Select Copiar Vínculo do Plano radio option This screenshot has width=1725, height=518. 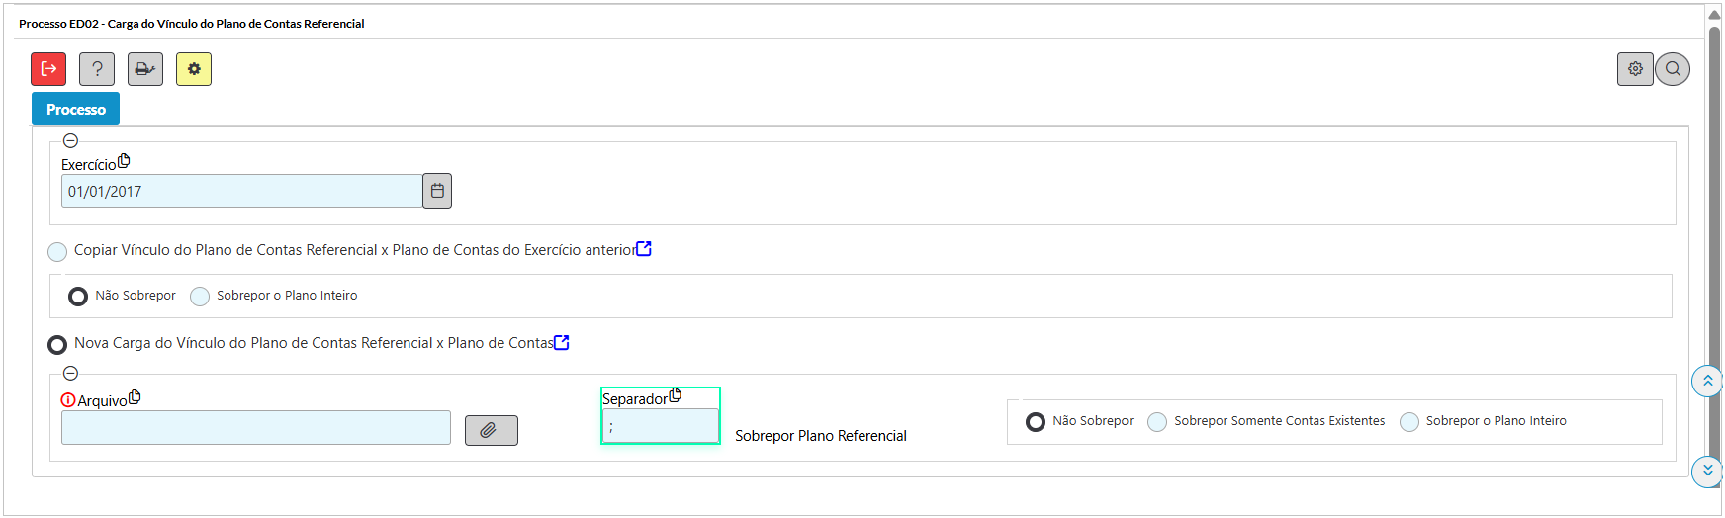[x=57, y=252]
